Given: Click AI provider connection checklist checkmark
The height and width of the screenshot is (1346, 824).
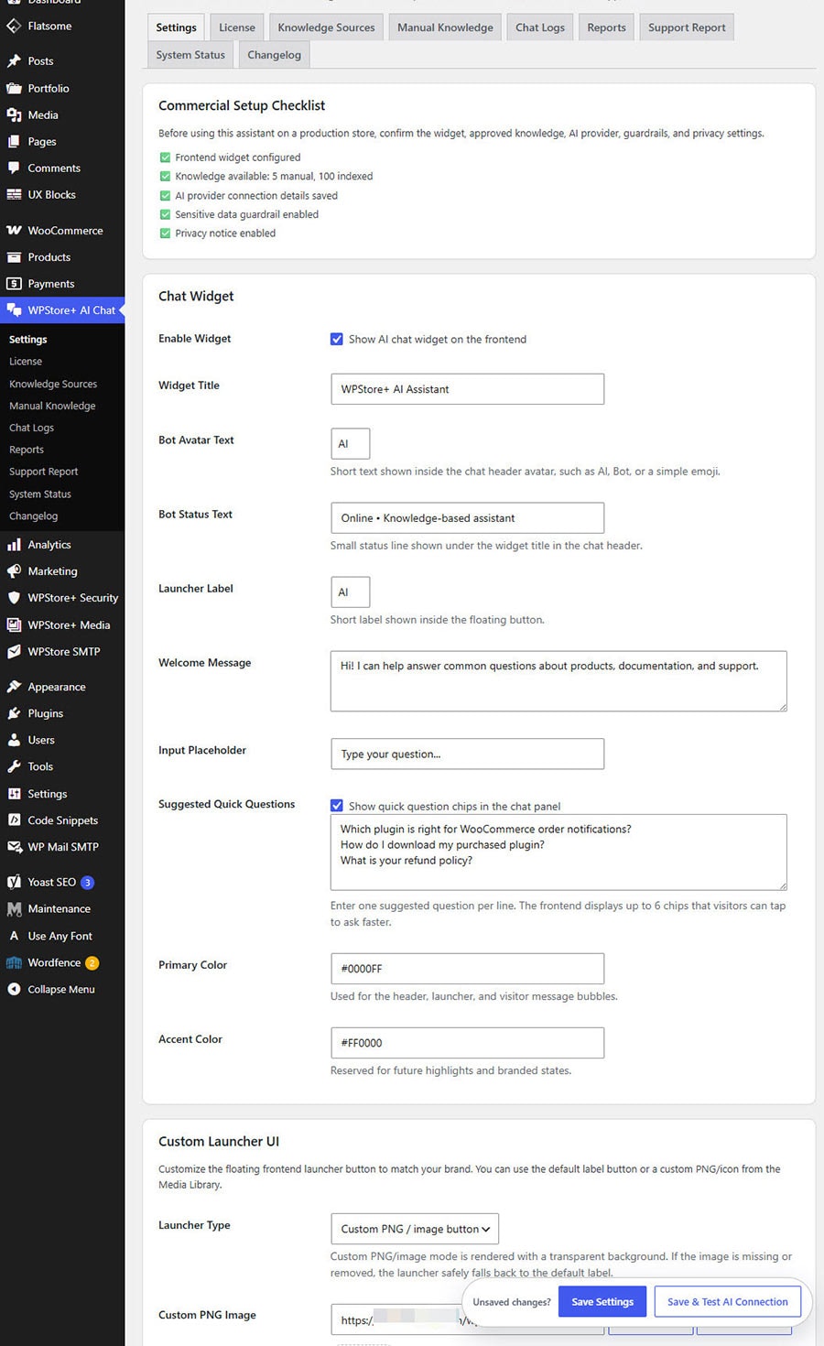Looking at the screenshot, I should (165, 196).
